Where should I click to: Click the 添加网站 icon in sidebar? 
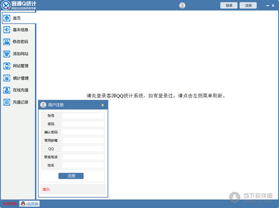pos(7,54)
